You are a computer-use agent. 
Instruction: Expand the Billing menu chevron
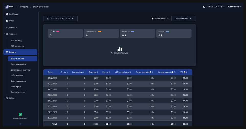[x=5, y=98]
